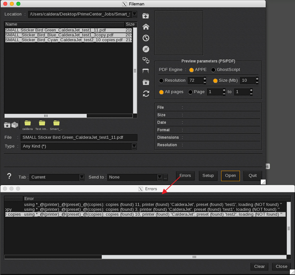
Task: Click the globe icon in the sidebar
Action: point(146,38)
